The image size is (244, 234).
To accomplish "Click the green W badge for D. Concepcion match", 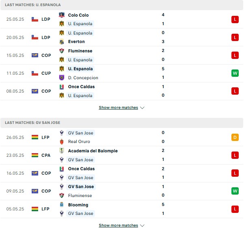I will click(x=235, y=73).
